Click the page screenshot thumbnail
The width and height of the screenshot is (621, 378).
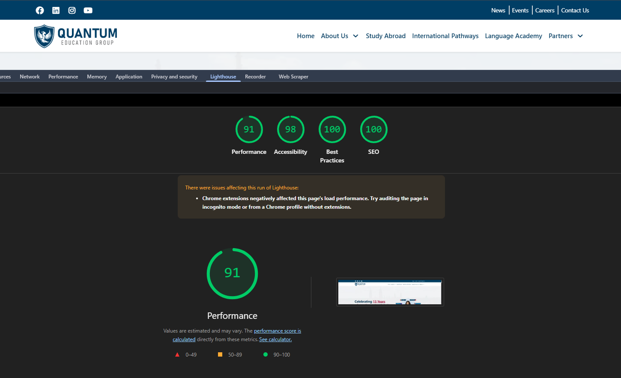pos(390,292)
